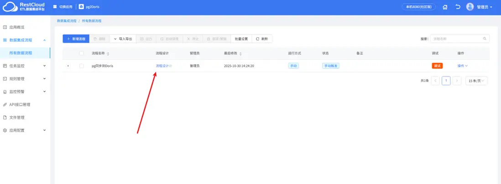Click the pg同步到Doris flow name
This screenshot has height=184, width=501.
pyautogui.click(x=102, y=66)
